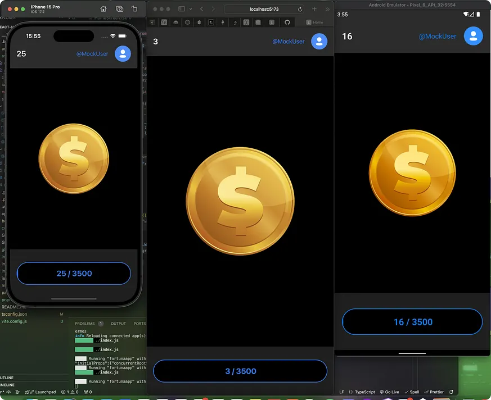Switch to the Output panel tab

click(x=118, y=324)
